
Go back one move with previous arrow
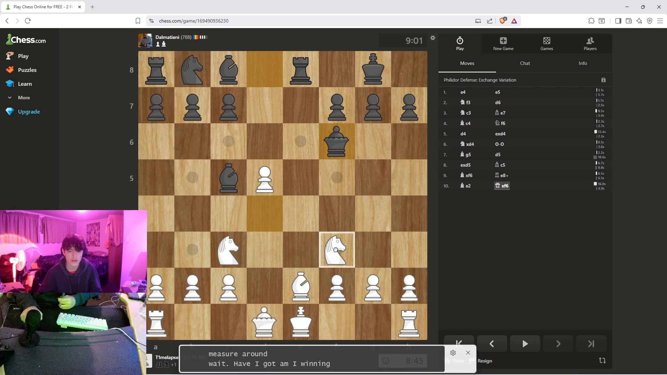tap(492, 344)
